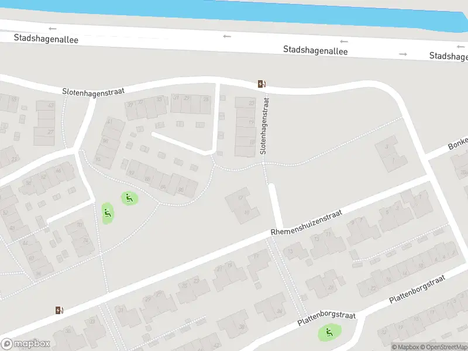
Task: Select the center Stadshagenallee street label
Action: (315, 50)
